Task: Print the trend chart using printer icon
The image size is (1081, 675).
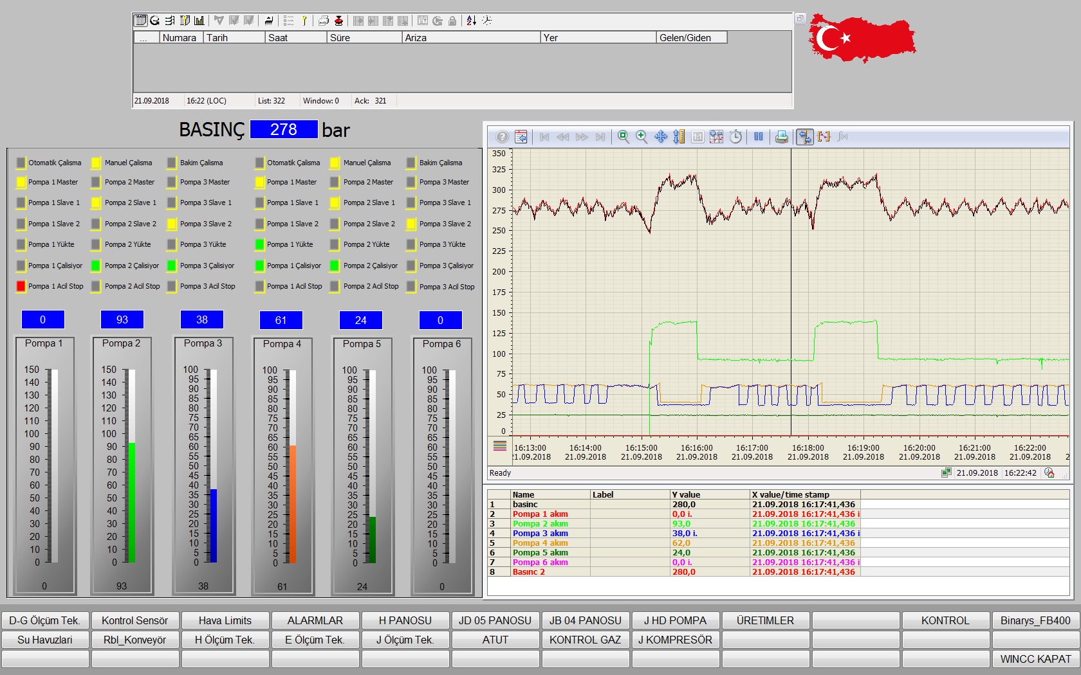Action: coord(781,136)
